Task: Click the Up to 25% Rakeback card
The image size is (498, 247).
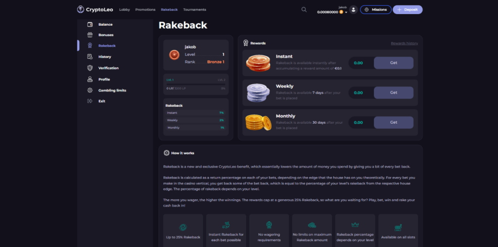Action: click(183, 231)
